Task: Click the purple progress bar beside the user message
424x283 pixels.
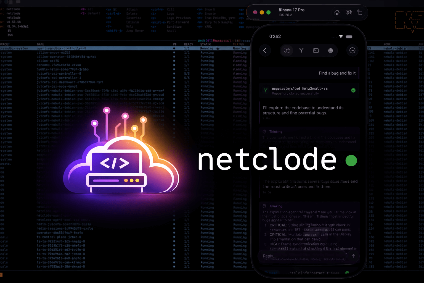Action: 358,73
